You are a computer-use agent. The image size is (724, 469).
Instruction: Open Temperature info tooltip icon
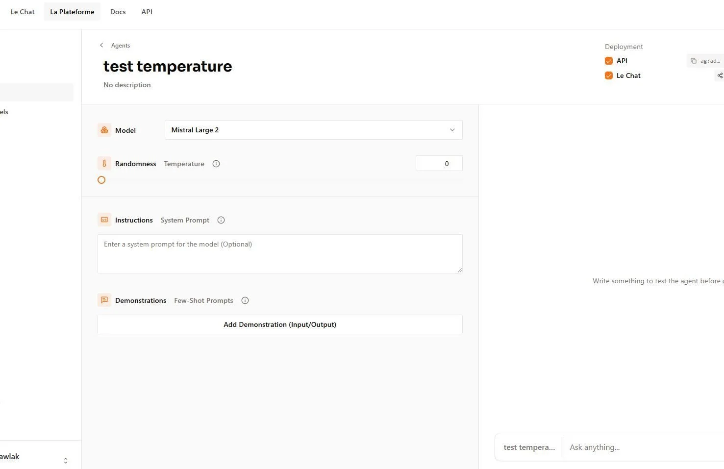click(216, 164)
